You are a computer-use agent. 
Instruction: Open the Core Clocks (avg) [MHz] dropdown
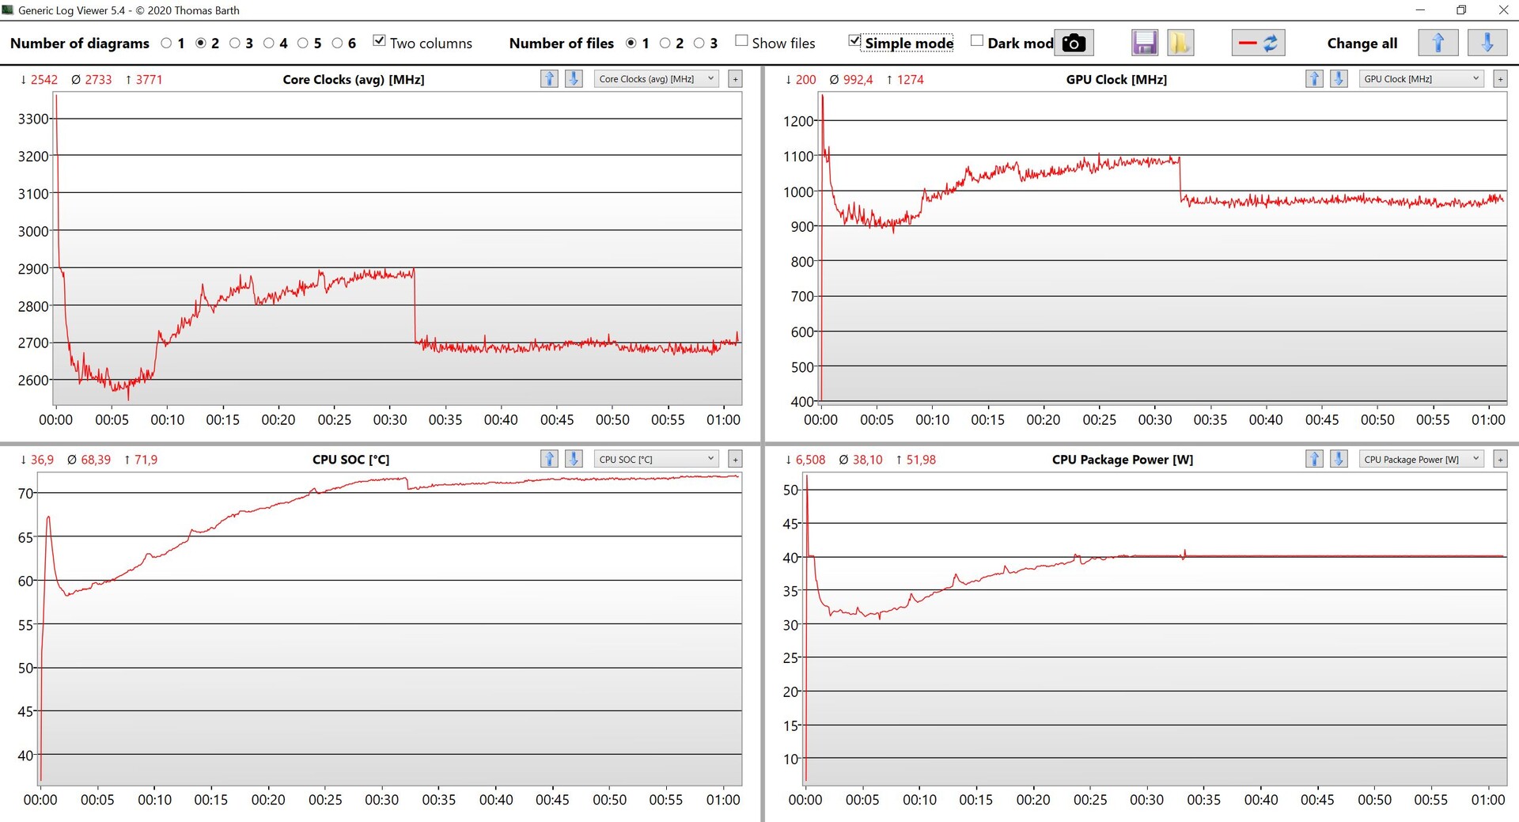657,79
